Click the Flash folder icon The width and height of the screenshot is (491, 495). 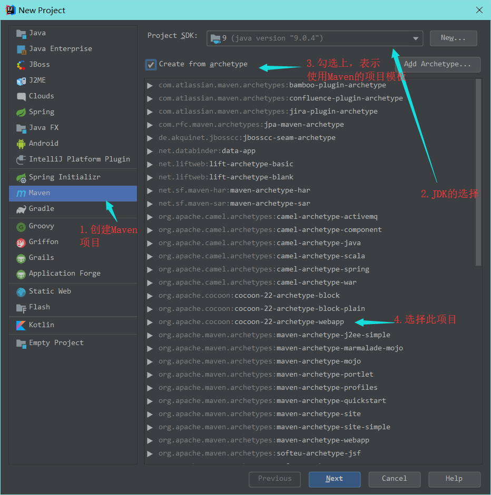click(21, 308)
